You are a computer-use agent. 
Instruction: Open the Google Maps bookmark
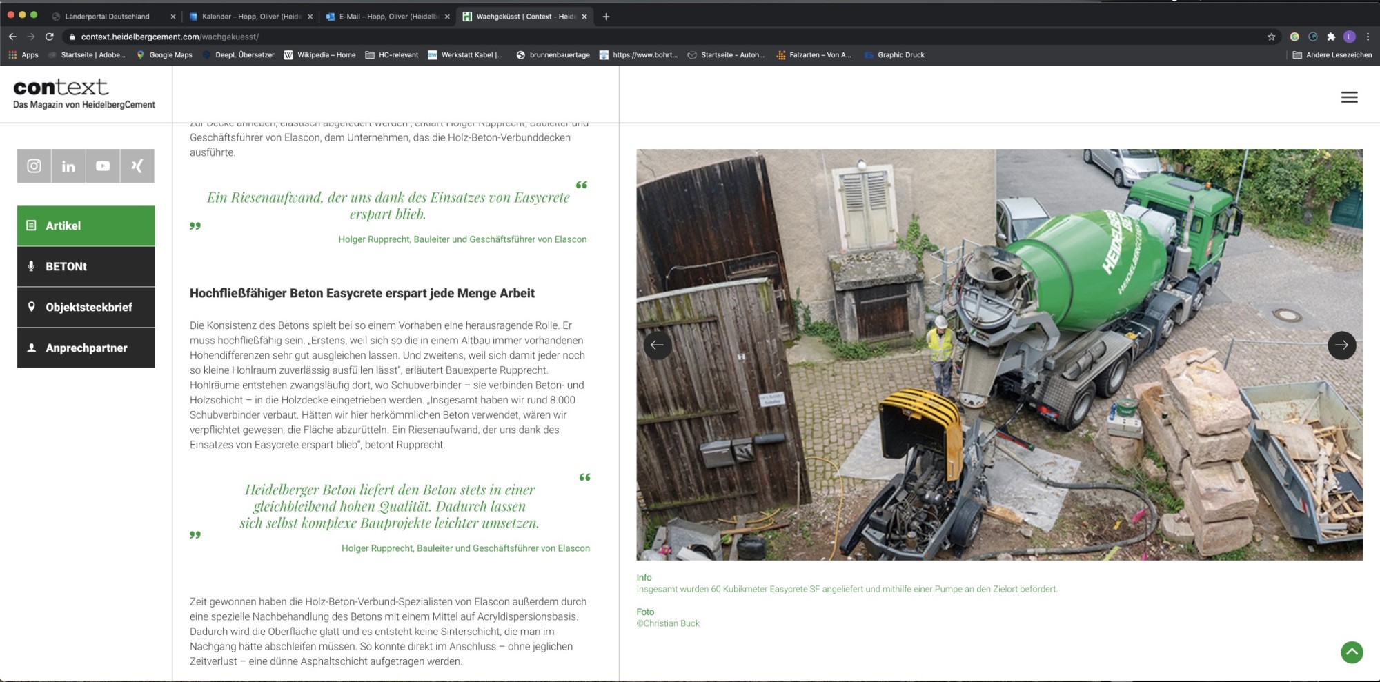[x=164, y=55]
